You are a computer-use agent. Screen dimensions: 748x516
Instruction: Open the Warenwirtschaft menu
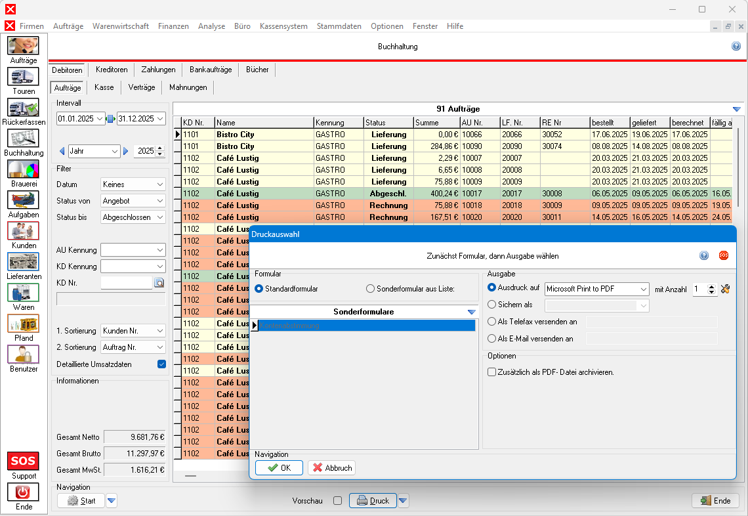(x=120, y=26)
